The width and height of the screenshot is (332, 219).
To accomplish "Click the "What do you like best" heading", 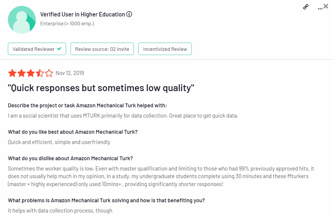I will 73,132.
